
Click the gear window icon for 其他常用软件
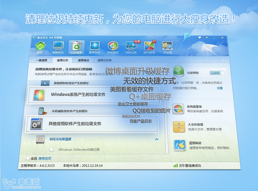(36, 124)
